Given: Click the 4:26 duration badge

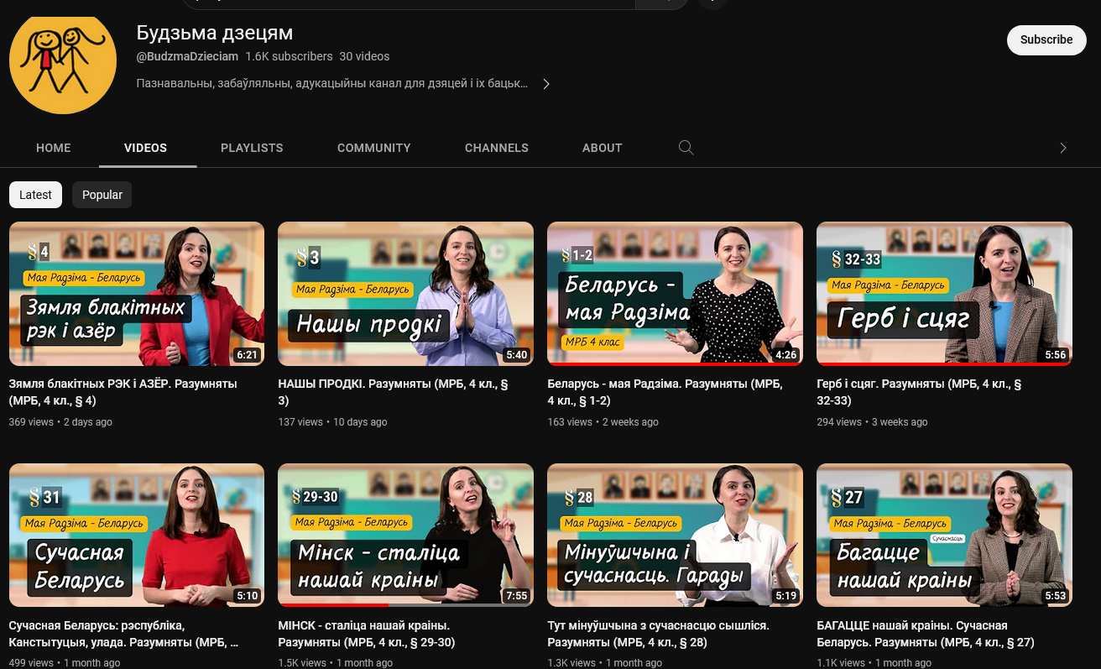Looking at the screenshot, I should [x=786, y=355].
